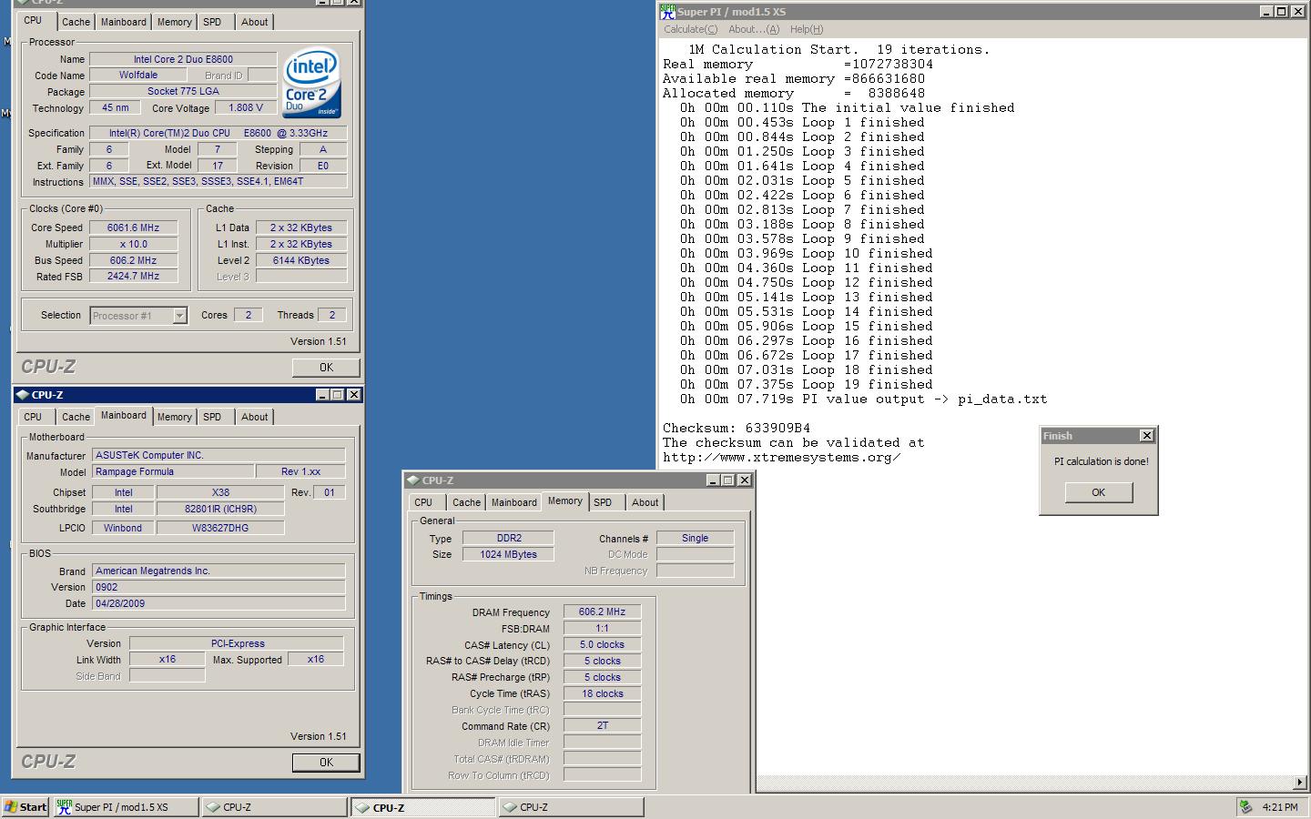Image resolution: width=1311 pixels, height=819 pixels.
Task: Click the Super PI title bar icon
Action: click(667, 12)
